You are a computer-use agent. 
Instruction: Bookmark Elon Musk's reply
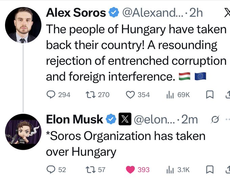pos(210,169)
